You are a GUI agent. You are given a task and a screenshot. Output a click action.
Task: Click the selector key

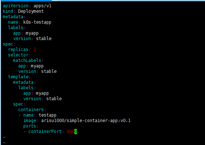click(18, 55)
